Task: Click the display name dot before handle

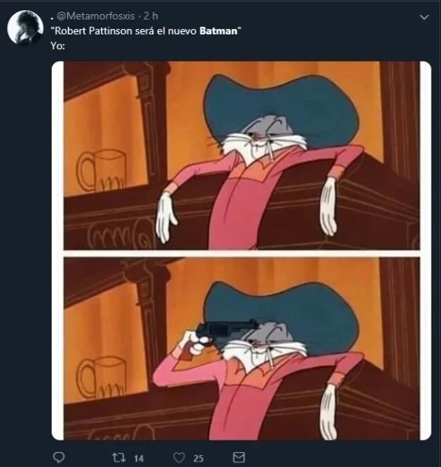Action: coord(52,19)
